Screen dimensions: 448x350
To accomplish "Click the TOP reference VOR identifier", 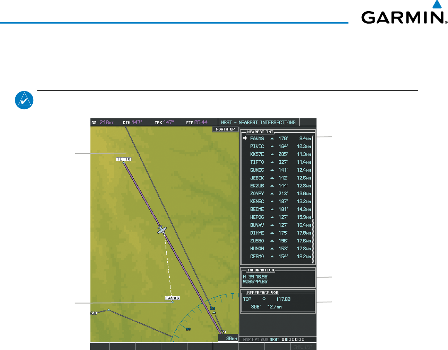I will [x=247, y=299].
